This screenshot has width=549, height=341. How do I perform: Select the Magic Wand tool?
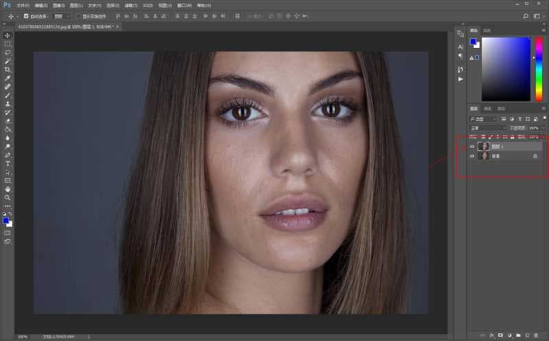(x=8, y=61)
